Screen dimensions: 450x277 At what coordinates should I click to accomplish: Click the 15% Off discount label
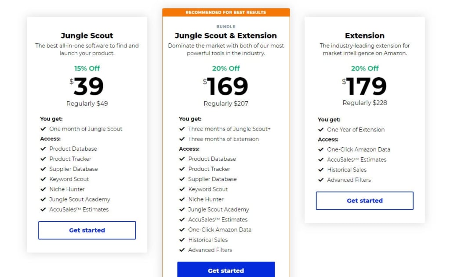tap(87, 68)
